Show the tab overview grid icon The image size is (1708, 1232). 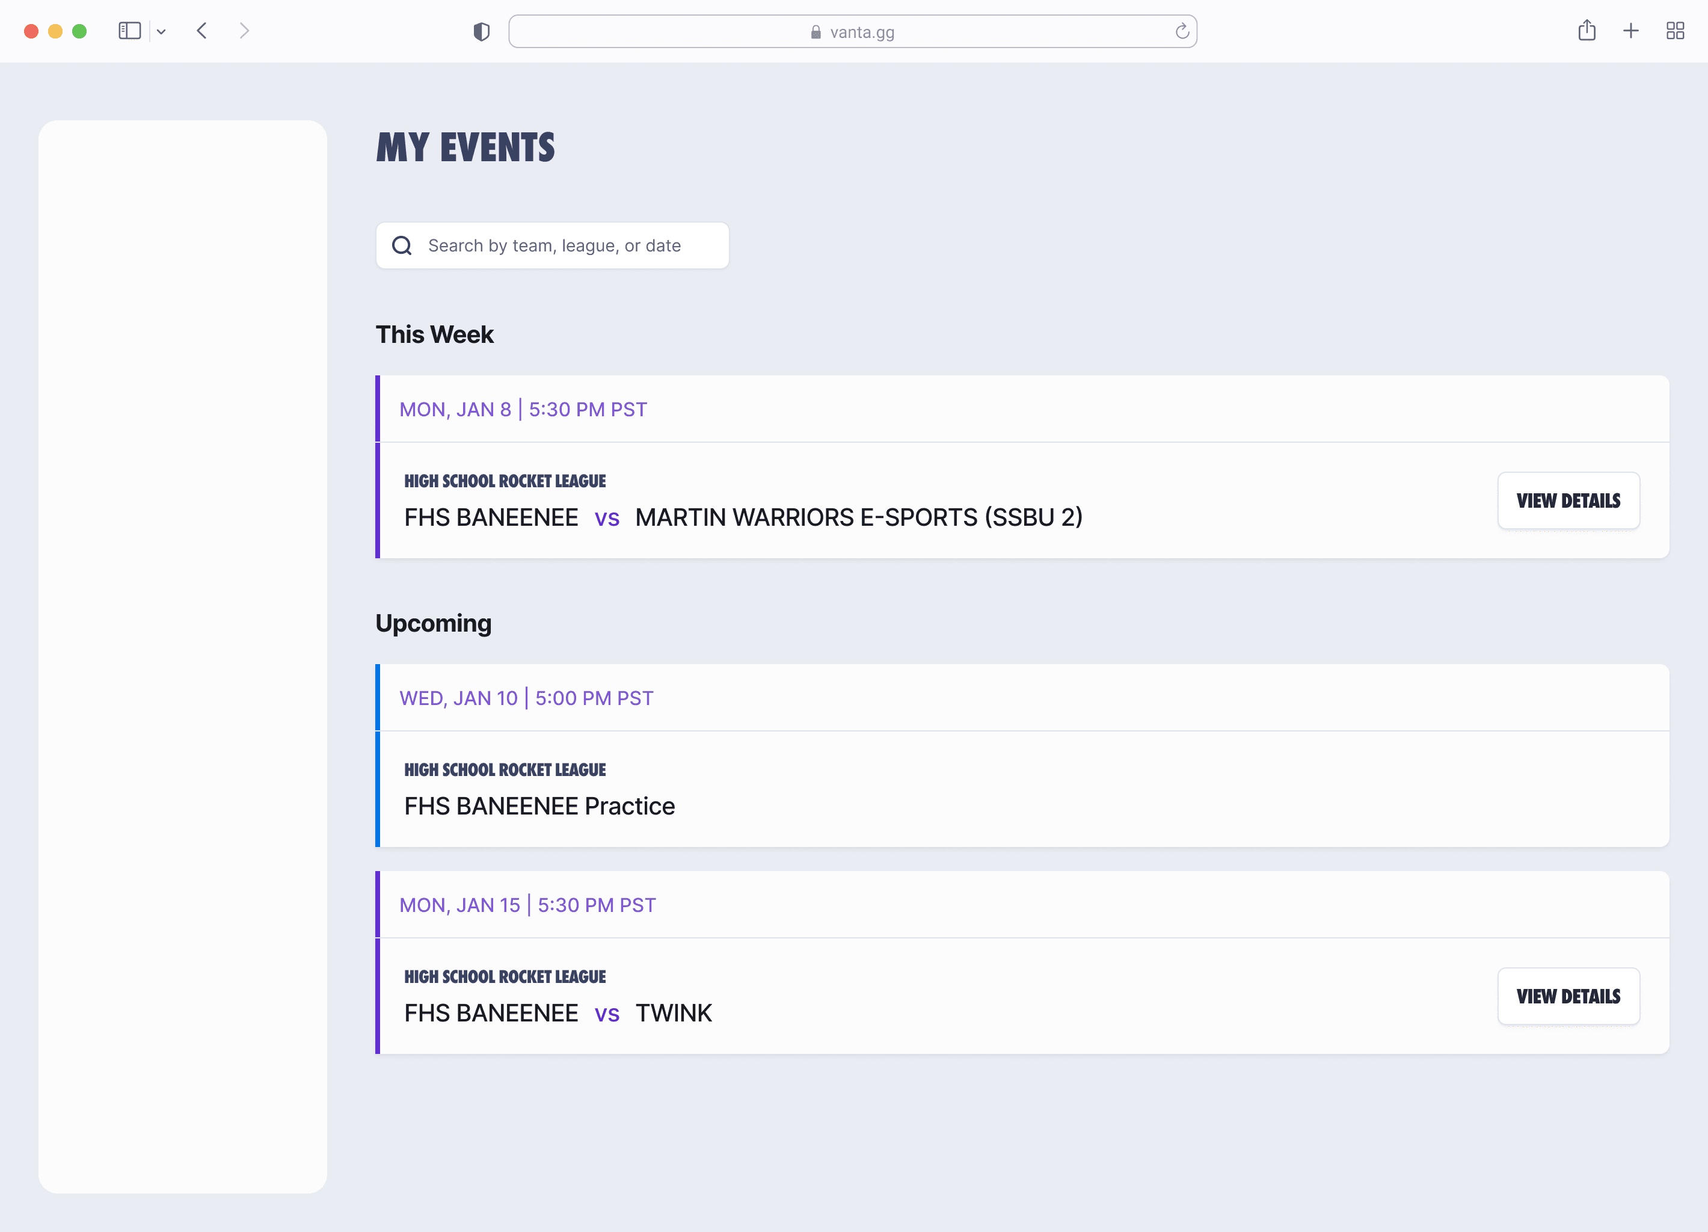pos(1675,31)
